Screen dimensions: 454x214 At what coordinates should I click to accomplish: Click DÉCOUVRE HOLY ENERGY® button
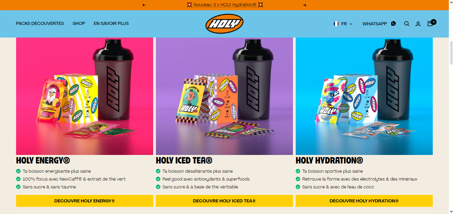coord(85,201)
